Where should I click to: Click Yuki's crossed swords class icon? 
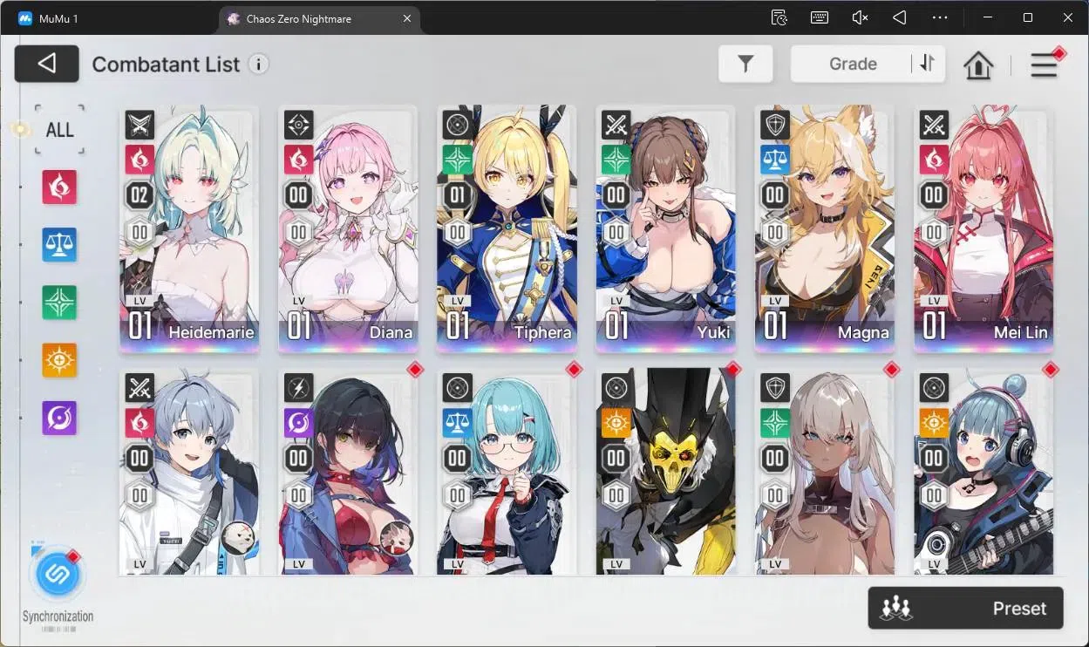coord(616,126)
